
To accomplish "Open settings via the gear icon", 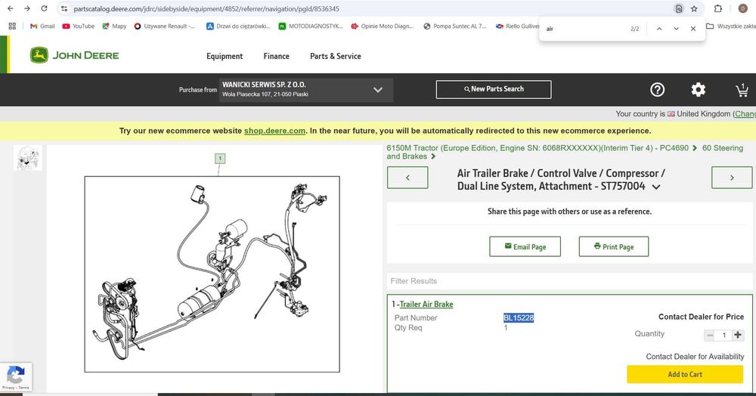I will 698,90.
